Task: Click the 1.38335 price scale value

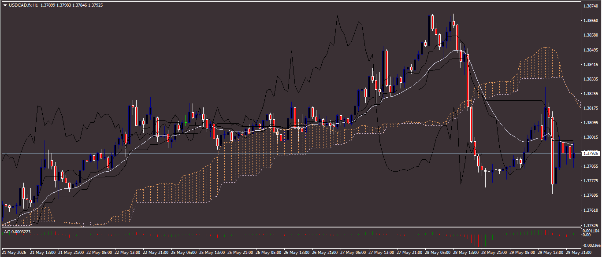Action: point(591,79)
